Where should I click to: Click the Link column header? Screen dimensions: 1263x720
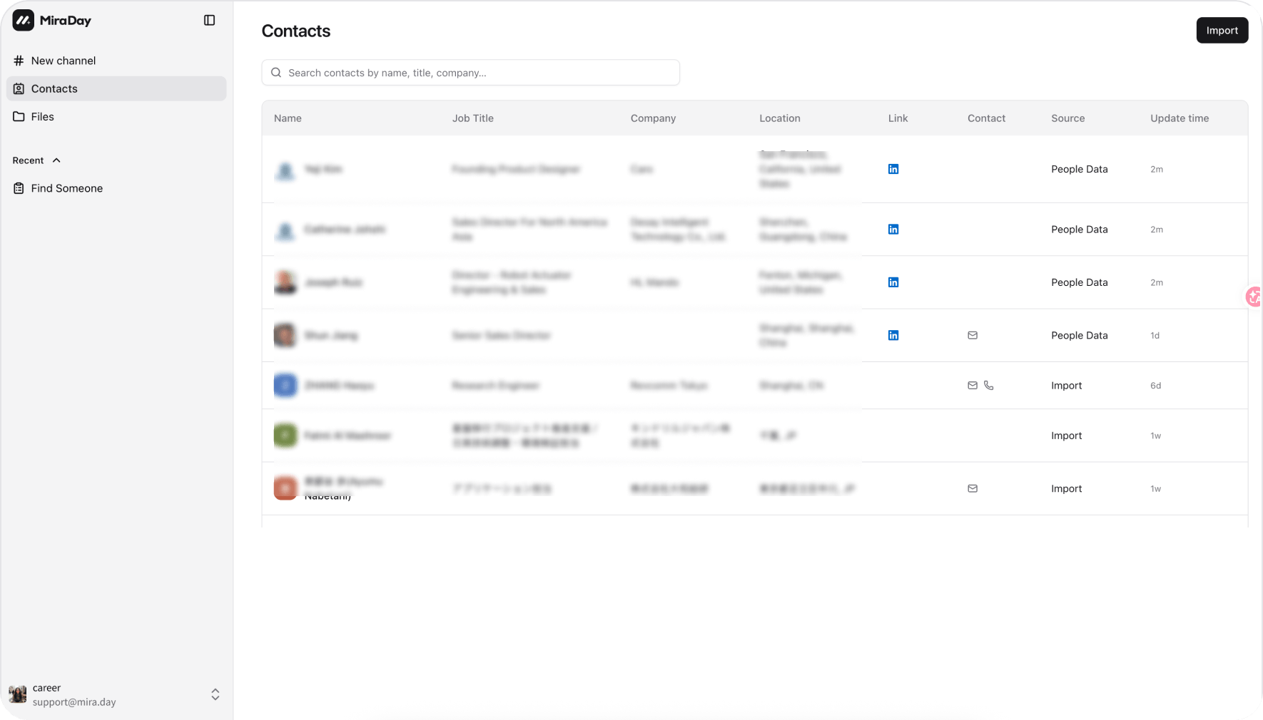pyautogui.click(x=898, y=118)
